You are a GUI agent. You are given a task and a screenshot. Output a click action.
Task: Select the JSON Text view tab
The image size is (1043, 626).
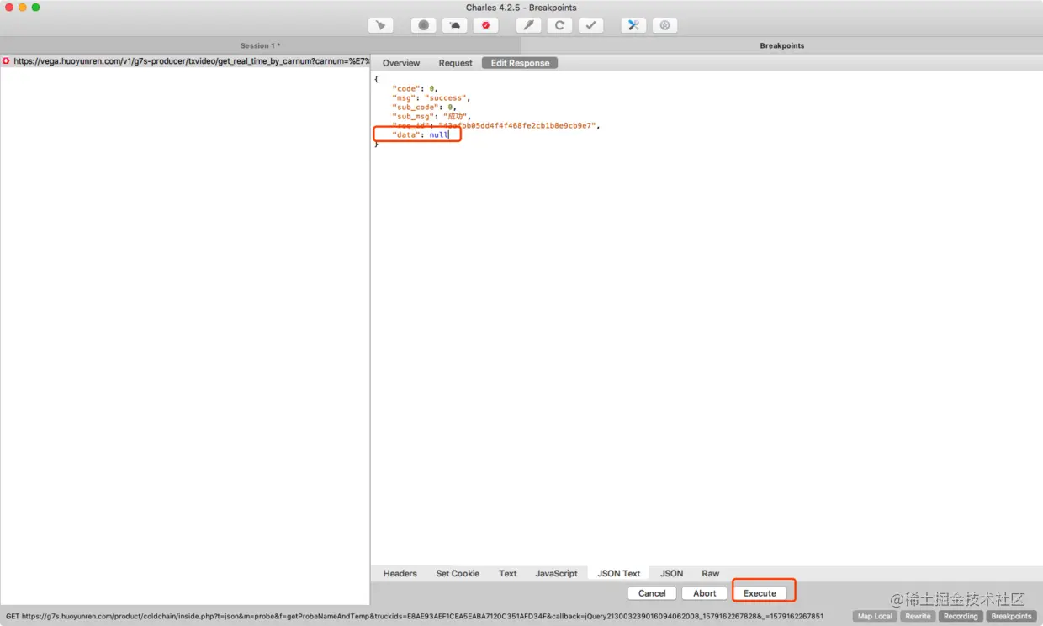coord(618,573)
